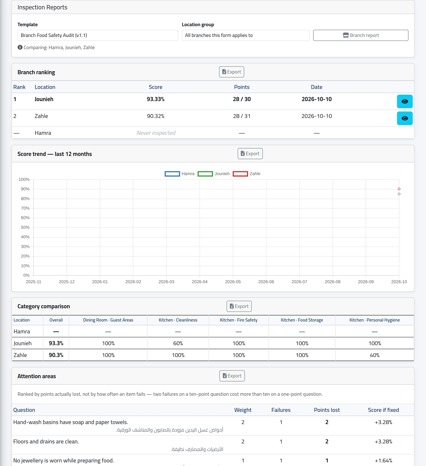426x466 pixels.
Task: Click the Rank column header
Action: (x=19, y=87)
